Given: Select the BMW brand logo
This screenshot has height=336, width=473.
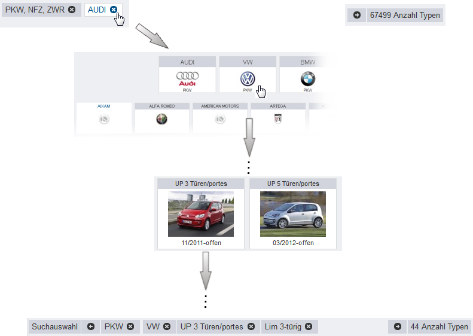Looking at the screenshot, I should pyautogui.click(x=308, y=79).
